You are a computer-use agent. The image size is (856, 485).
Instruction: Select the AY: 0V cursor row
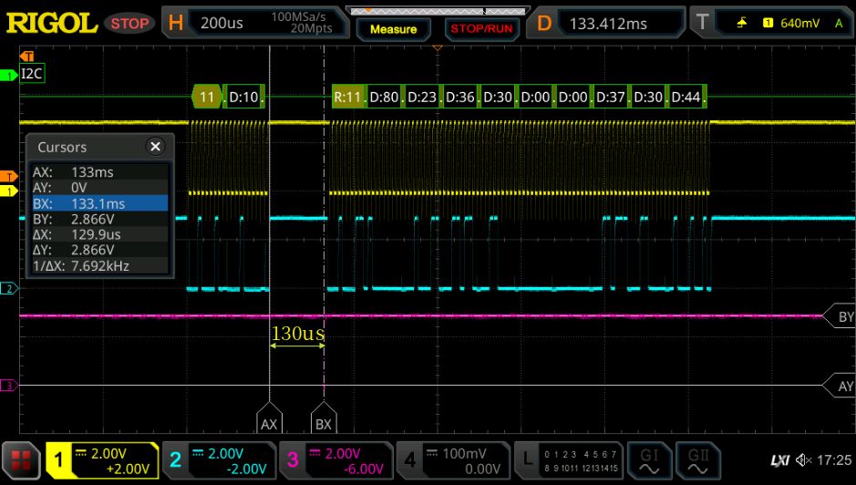coord(99,187)
